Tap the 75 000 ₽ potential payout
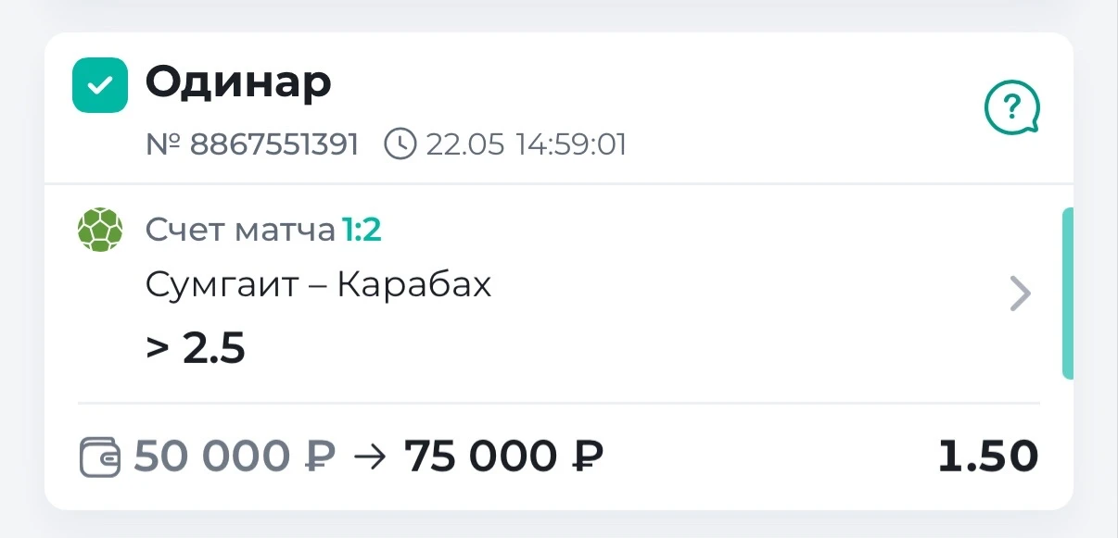 tap(504, 457)
